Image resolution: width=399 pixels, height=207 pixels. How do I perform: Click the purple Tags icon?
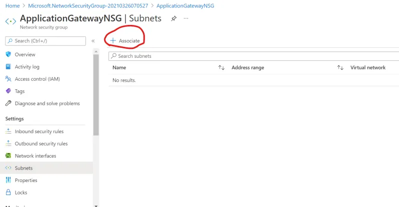(8, 91)
